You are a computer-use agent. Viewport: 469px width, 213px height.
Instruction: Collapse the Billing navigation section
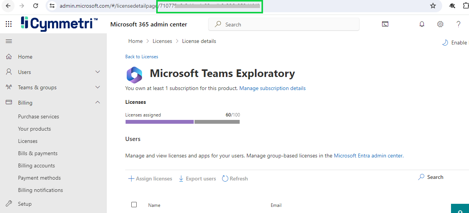click(x=98, y=103)
